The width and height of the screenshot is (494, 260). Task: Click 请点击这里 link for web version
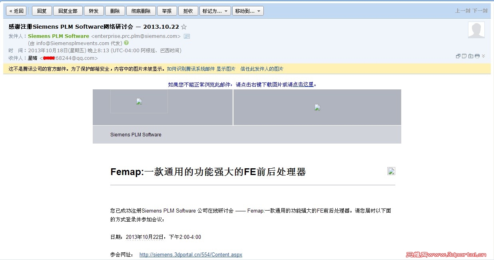point(303,85)
